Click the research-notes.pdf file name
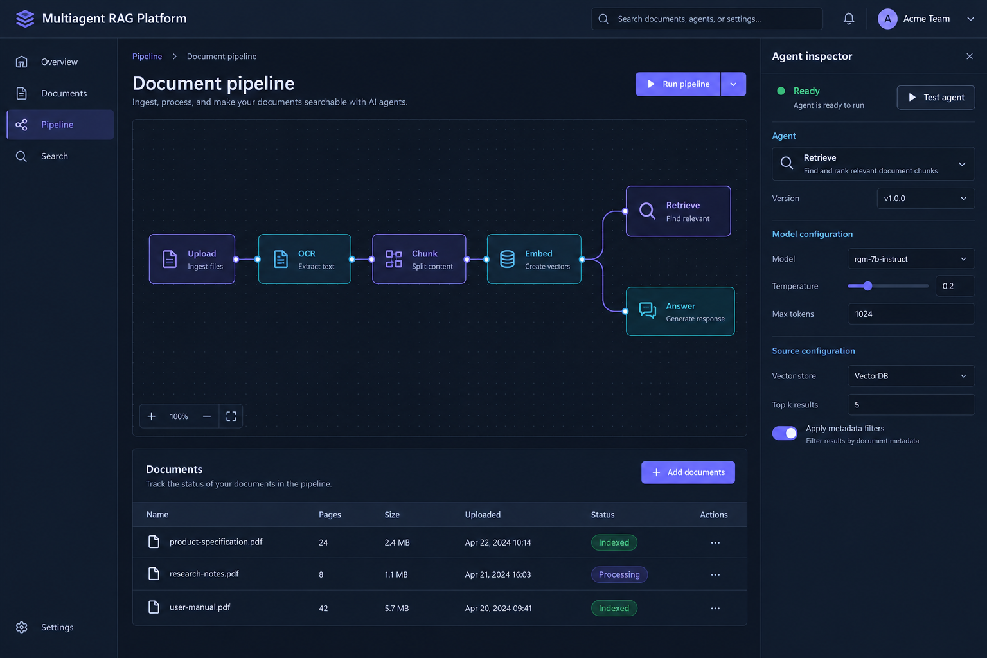The image size is (987, 658). coord(204,574)
